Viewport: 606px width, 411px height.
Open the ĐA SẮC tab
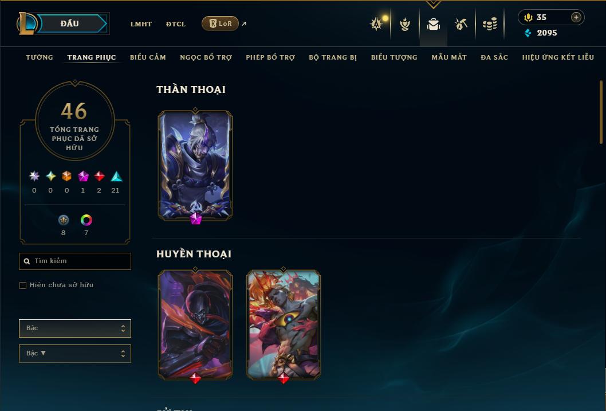coord(494,57)
